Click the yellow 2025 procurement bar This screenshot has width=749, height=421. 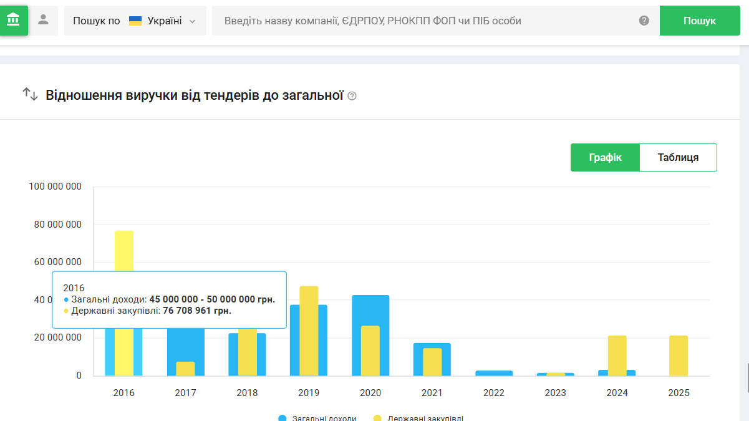tap(679, 356)
